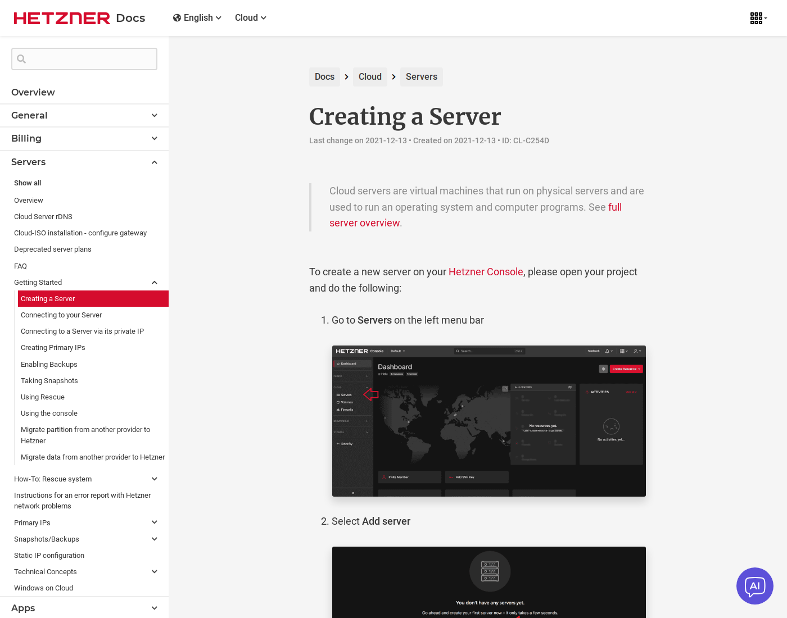Expand the Technical Concepts chevron

(155, 572)
